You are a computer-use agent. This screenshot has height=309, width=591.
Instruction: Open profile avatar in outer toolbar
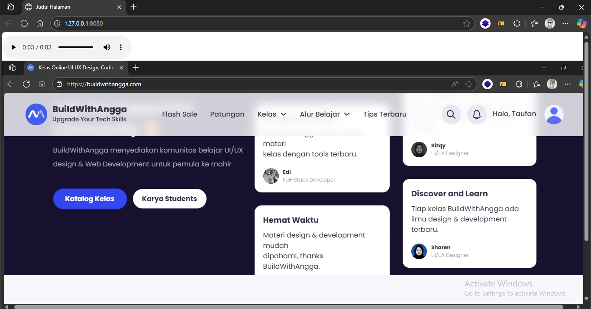click(550, 23)
